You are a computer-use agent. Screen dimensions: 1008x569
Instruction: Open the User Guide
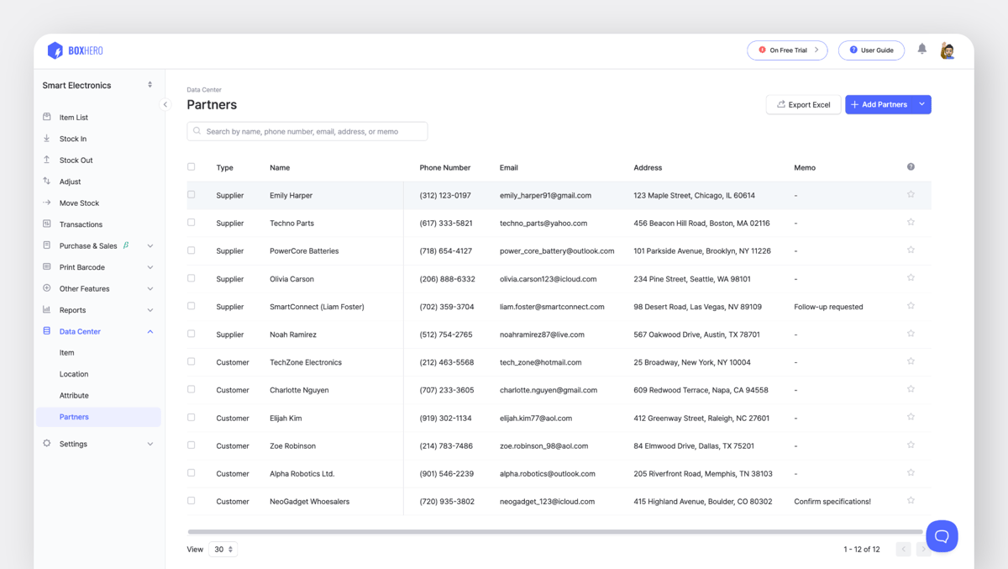pyautogui.click(x=871, y=50)
